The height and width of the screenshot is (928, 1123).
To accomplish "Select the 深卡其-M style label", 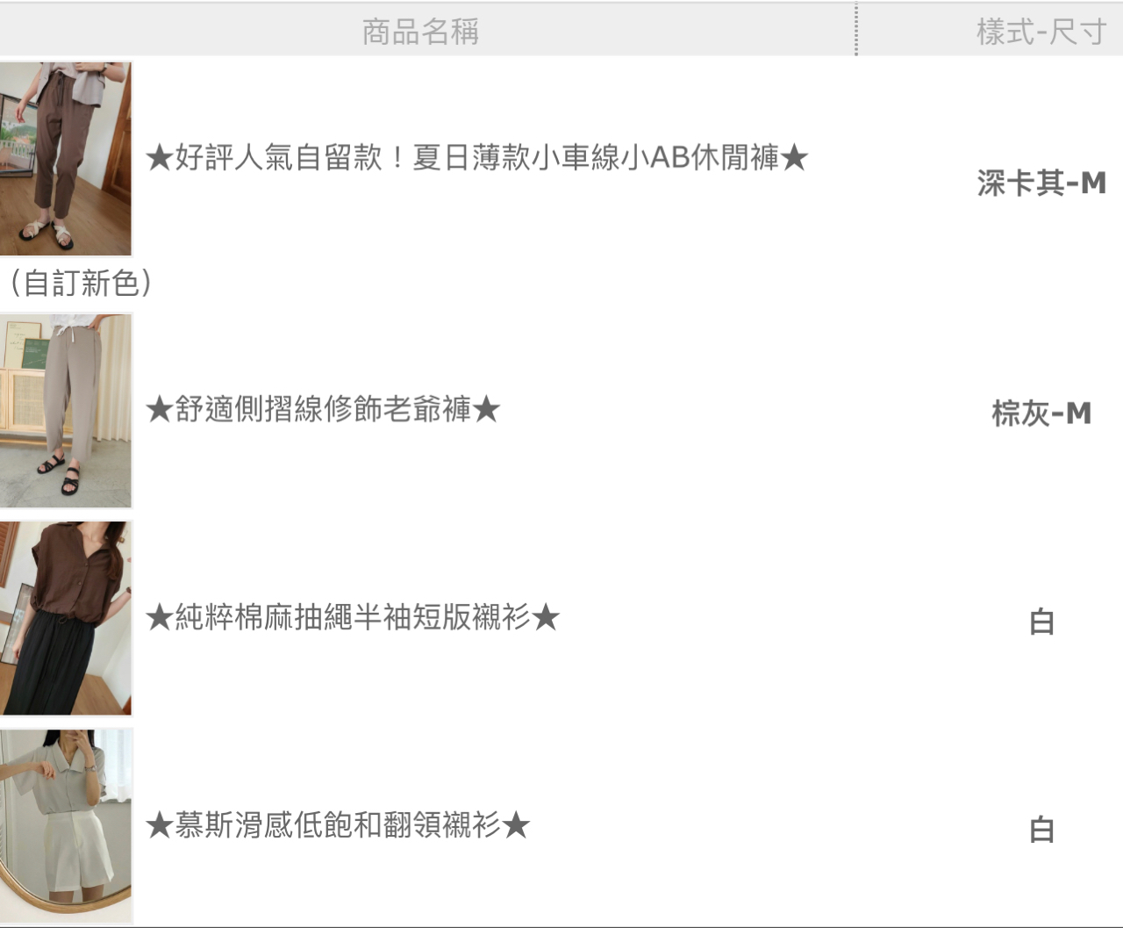I will [1041, 183].
